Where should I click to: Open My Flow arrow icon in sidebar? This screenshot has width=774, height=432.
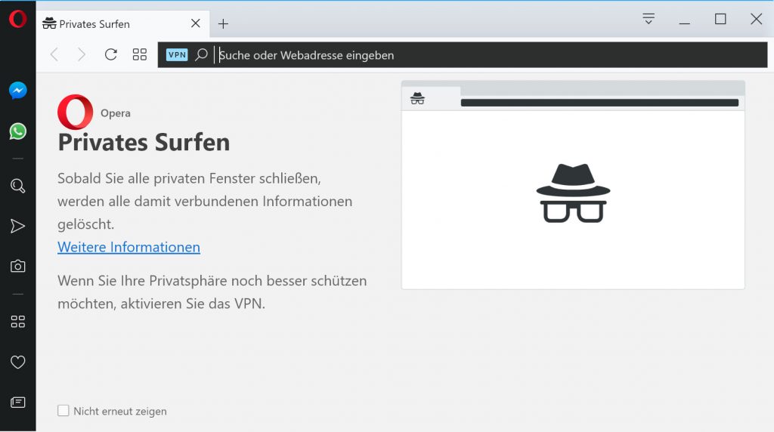[18, 226]
